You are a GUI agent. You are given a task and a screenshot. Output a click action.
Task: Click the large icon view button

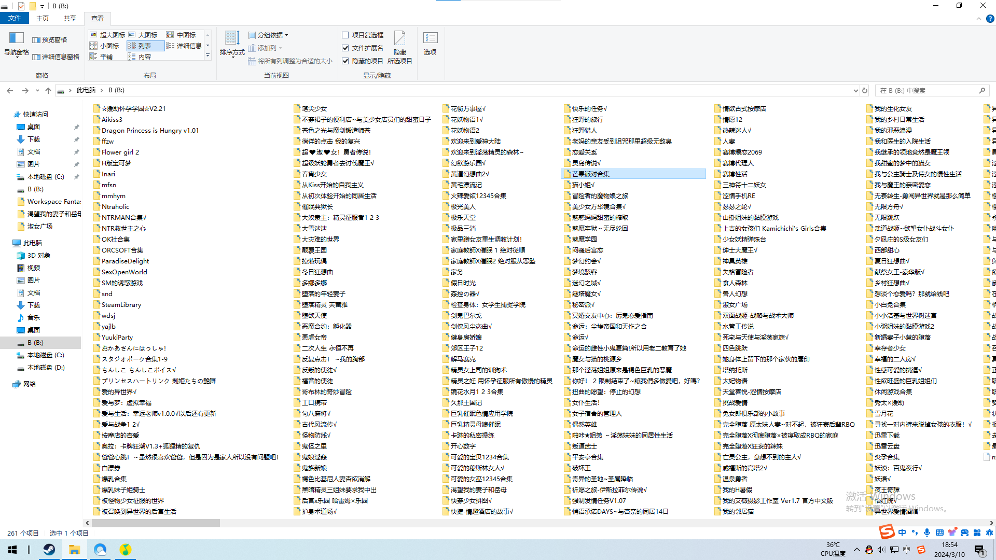click(x=144, y=34)
